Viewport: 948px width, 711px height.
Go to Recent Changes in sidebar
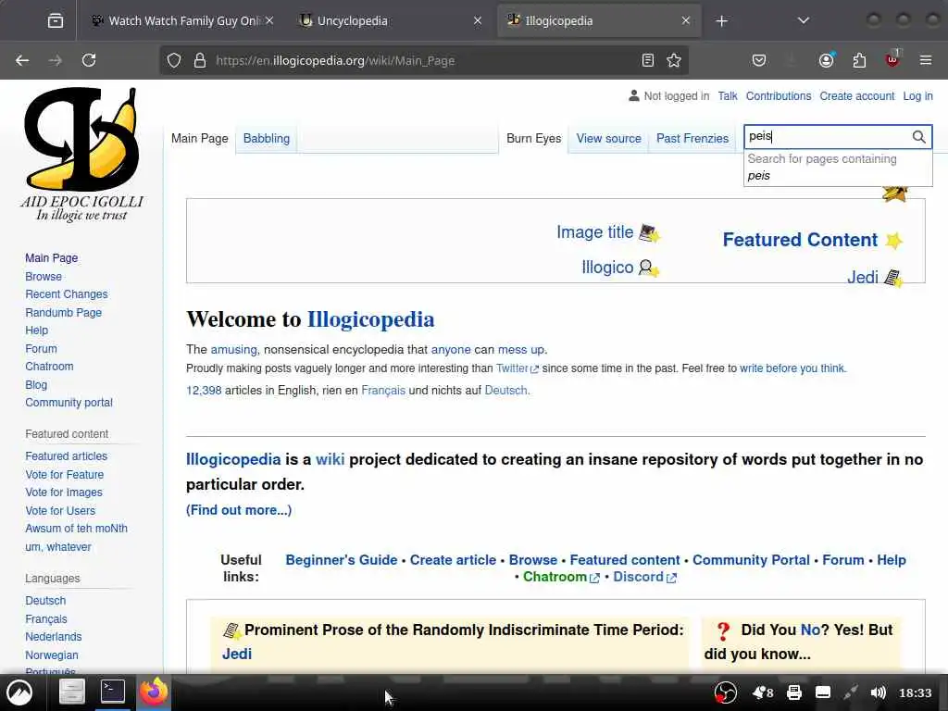[x=67, y=294]
